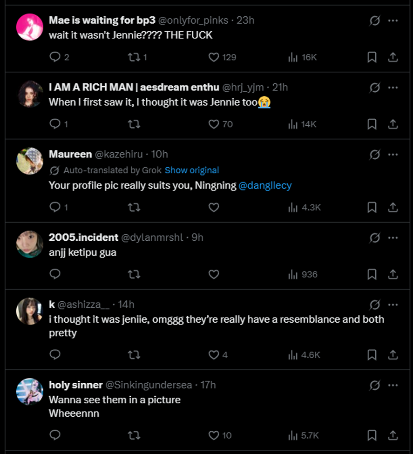The image size is (413, 454).
Task: View analytics on holy sinner's tweet
Action: (293, 435)
